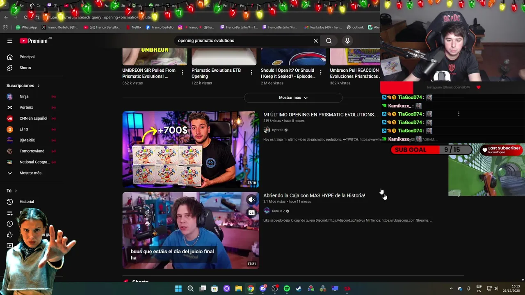The image size is (525, 295).
Task: Open Steam from the taskbar
Action: [x=299, y=288]
